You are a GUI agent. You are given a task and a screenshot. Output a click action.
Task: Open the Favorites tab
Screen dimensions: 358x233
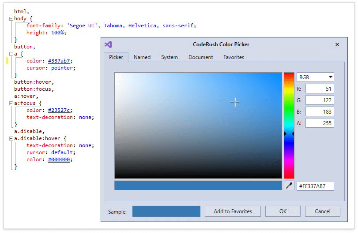[x=234, y=57]
